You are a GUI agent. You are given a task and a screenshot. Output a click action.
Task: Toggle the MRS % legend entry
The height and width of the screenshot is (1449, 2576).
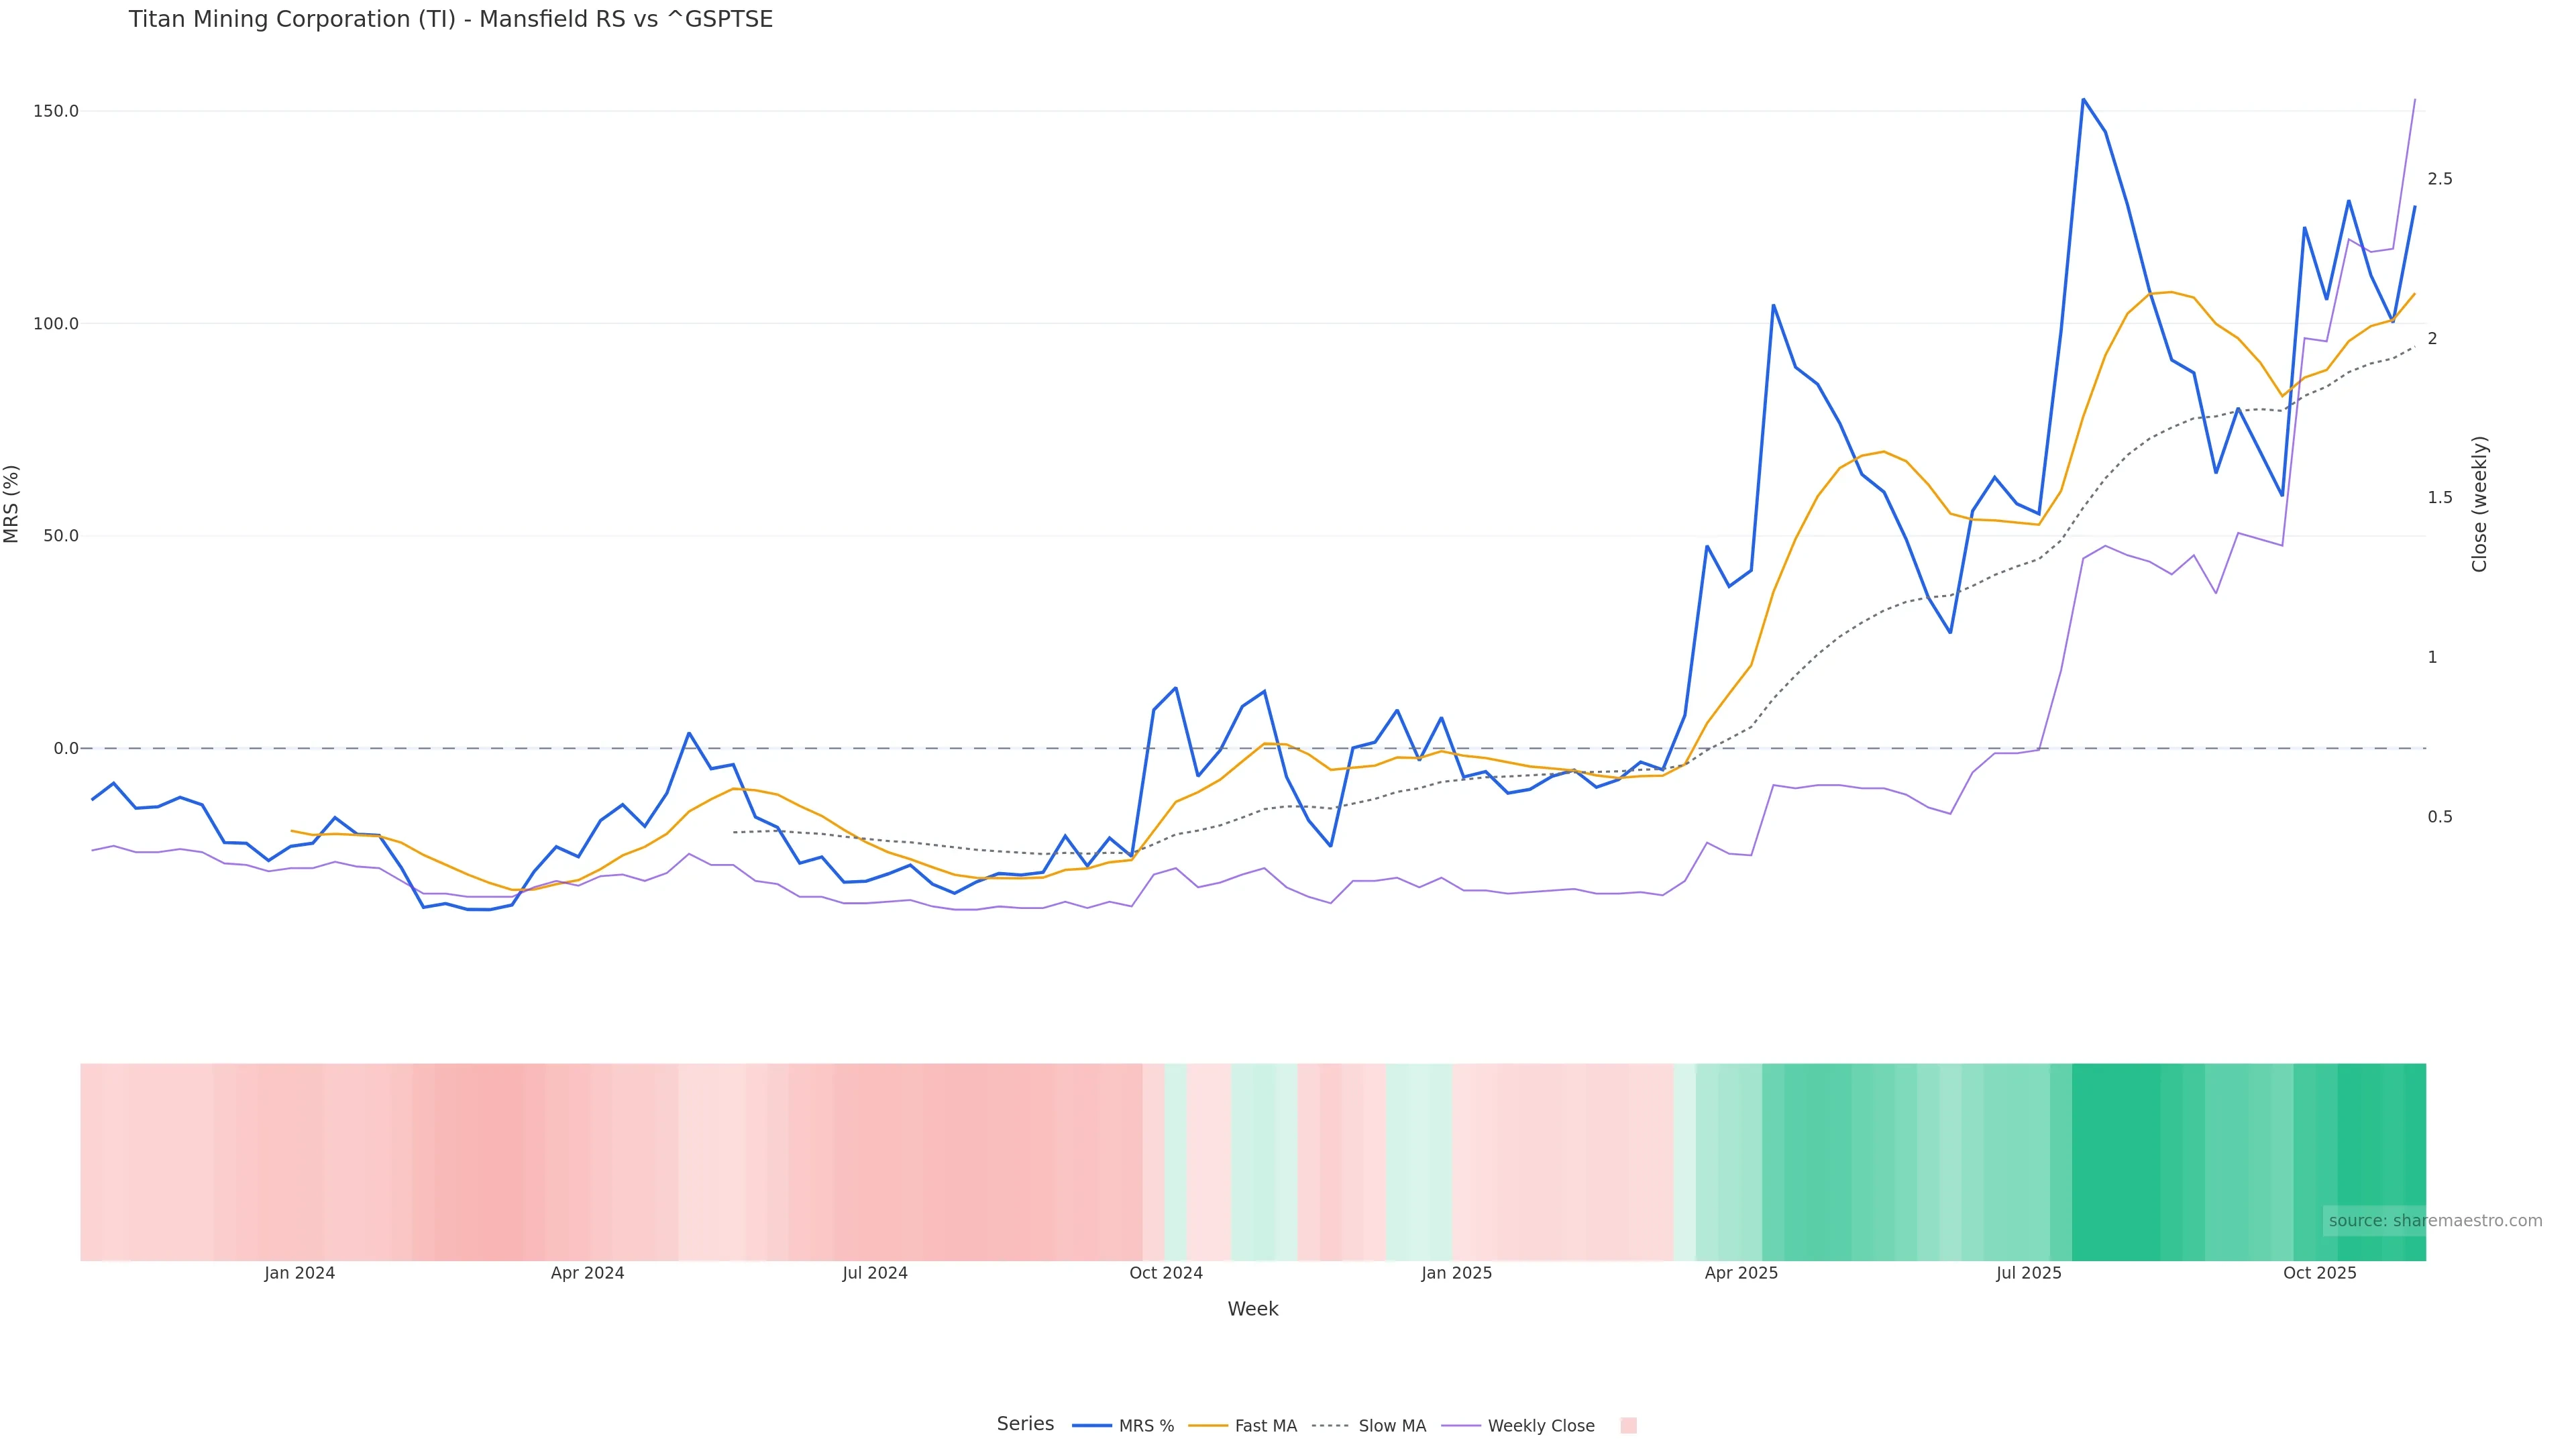(1146, 1426)
